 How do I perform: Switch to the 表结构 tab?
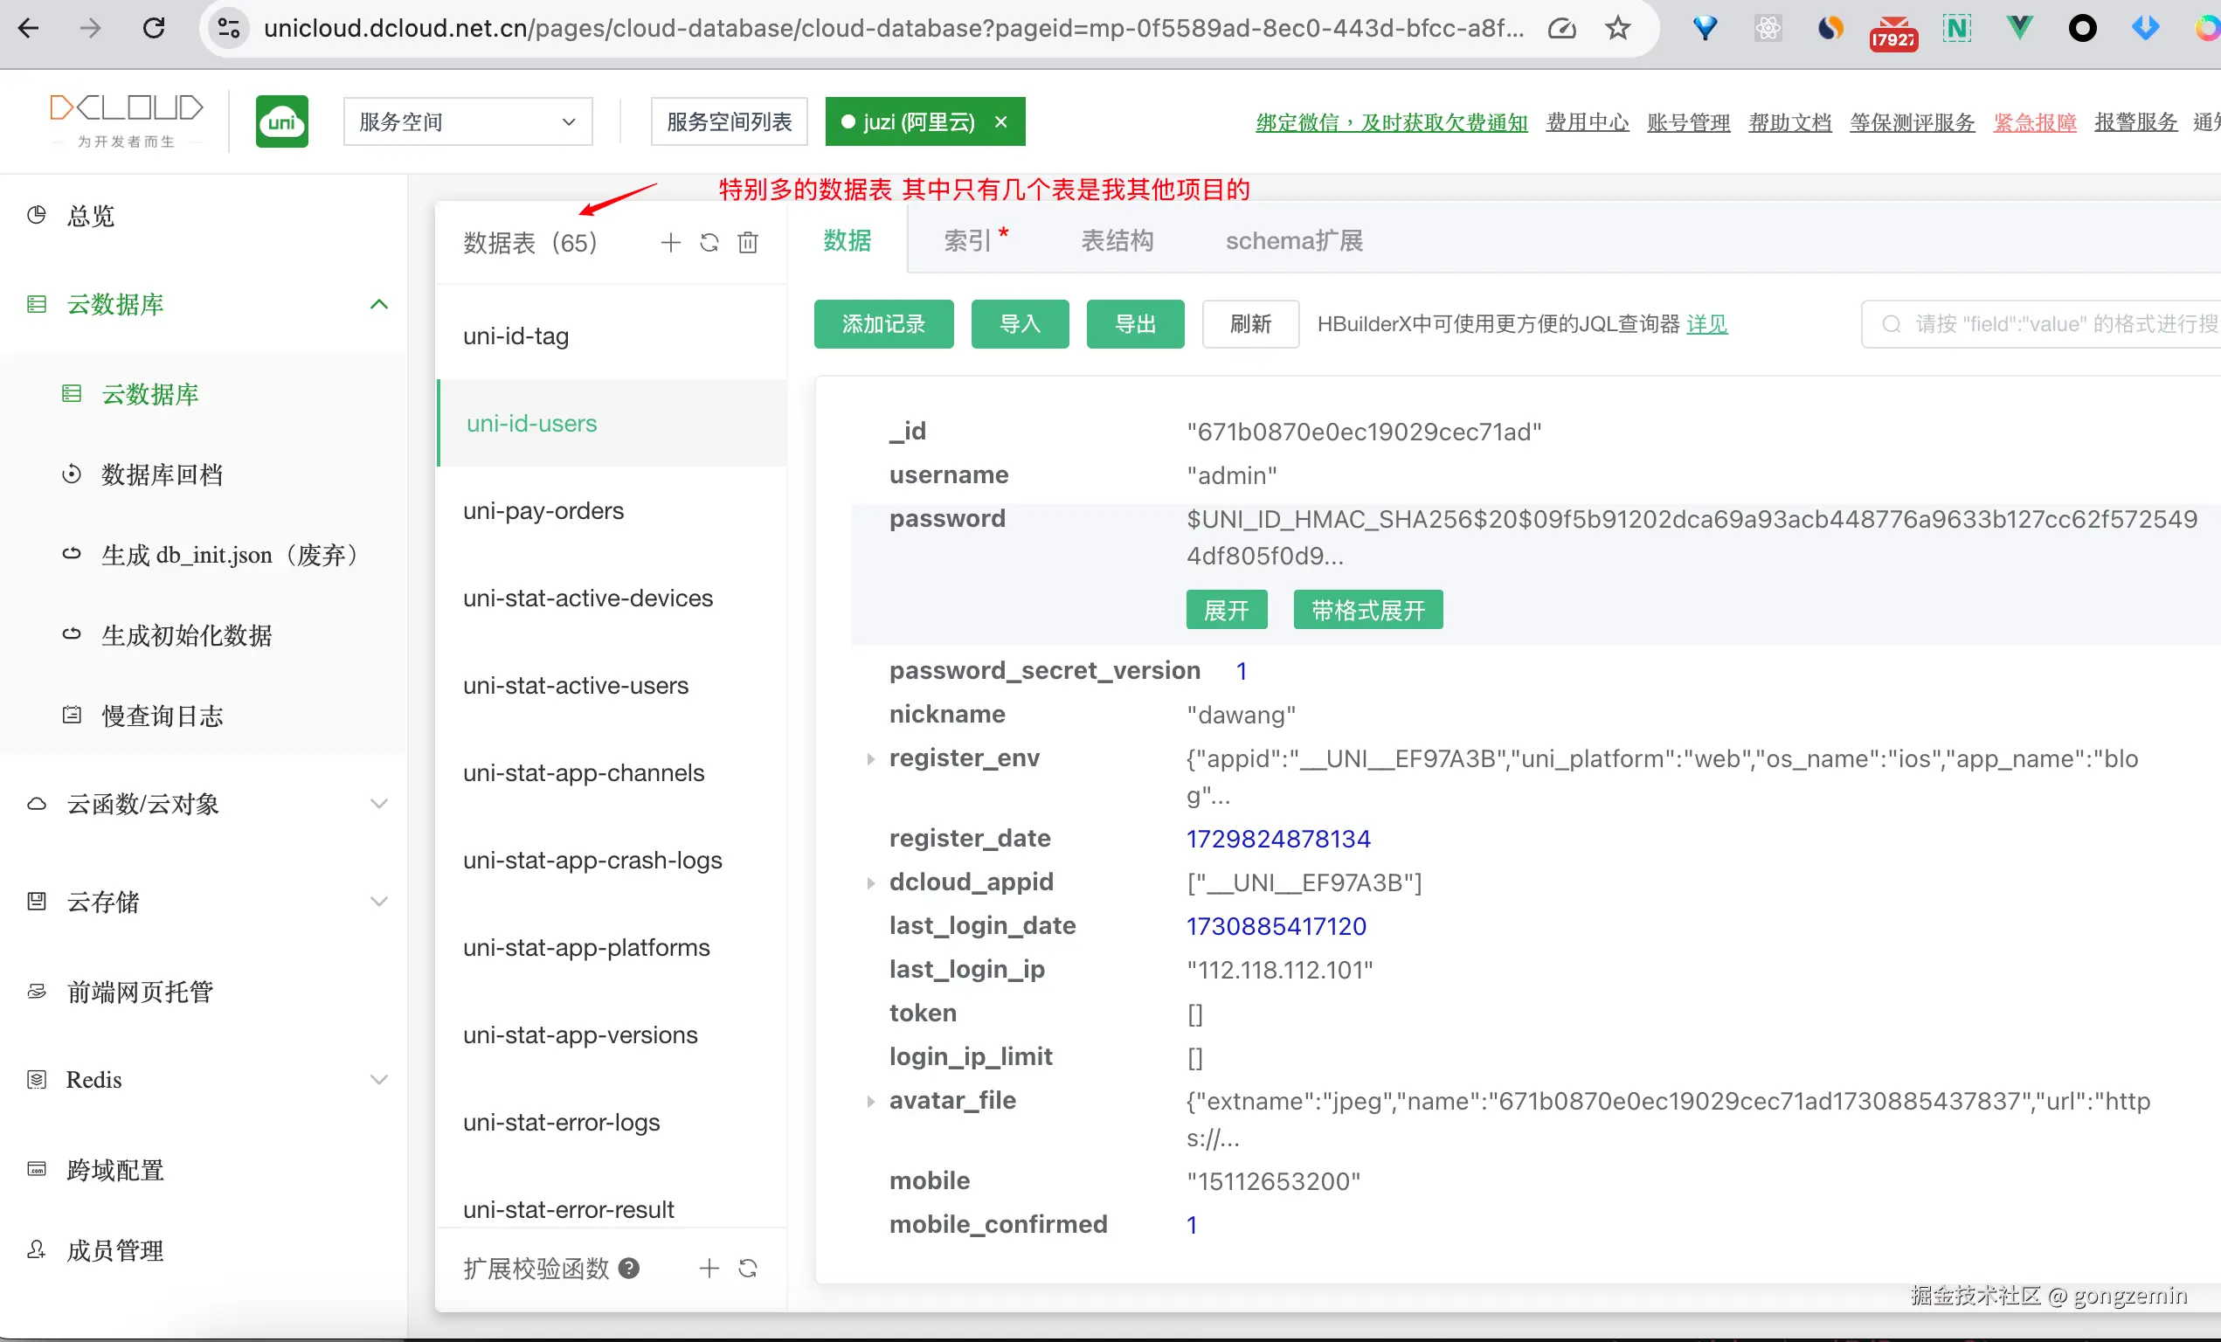tap(1117, 240)
